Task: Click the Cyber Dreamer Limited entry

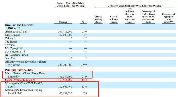Action: (20, 80)
